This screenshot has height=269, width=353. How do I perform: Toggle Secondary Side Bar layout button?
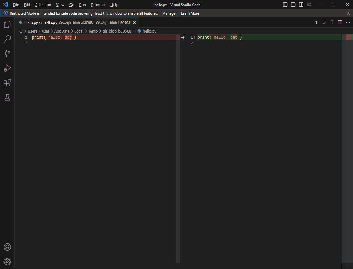coord(301,5)
